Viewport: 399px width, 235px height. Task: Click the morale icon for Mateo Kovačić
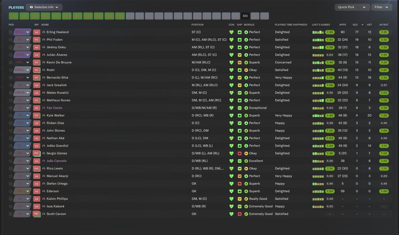click(x=246, y=93)
